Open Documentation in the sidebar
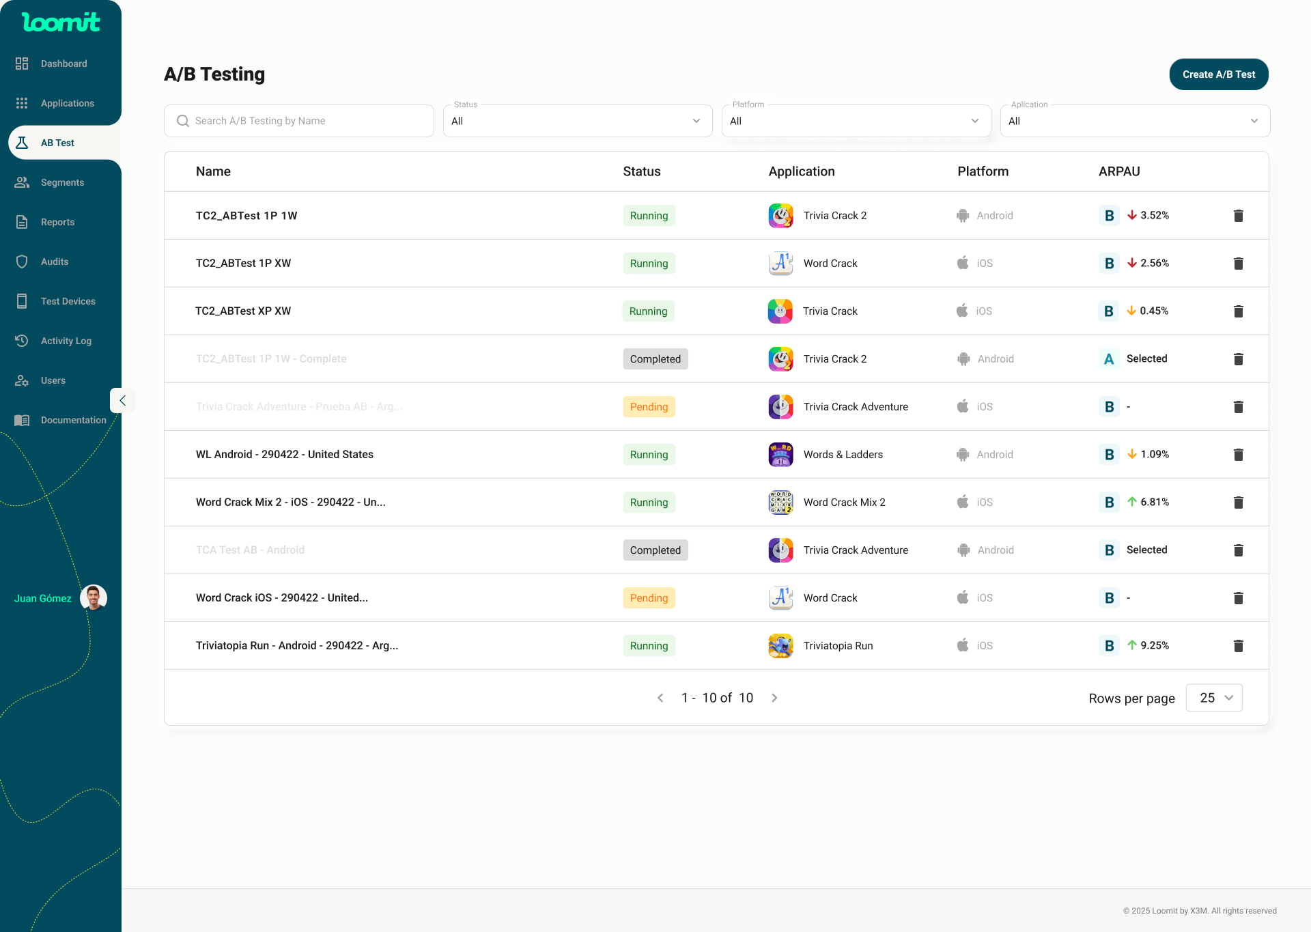This screenshot has height=932, width=1311. coord(61,420)
